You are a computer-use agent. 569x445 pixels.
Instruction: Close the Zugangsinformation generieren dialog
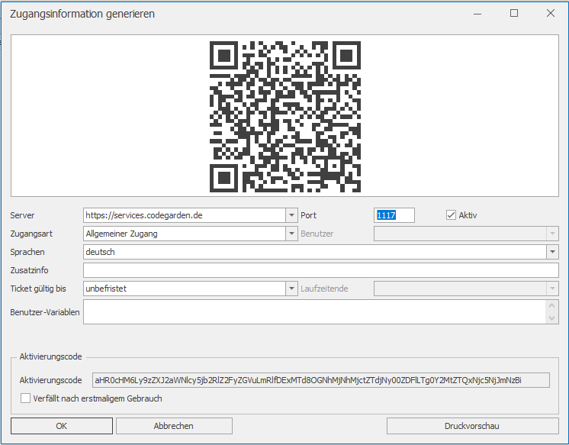point(550,13)
